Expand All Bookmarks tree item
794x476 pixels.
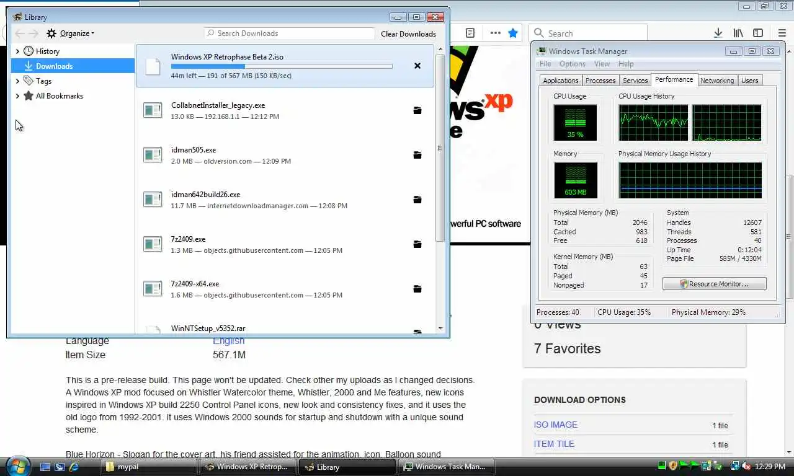[17, 96]
